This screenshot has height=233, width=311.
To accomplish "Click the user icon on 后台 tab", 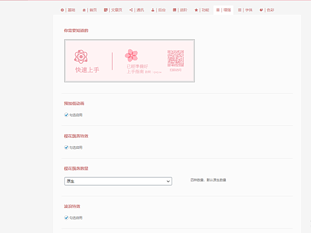I will [x=153, y=10].
